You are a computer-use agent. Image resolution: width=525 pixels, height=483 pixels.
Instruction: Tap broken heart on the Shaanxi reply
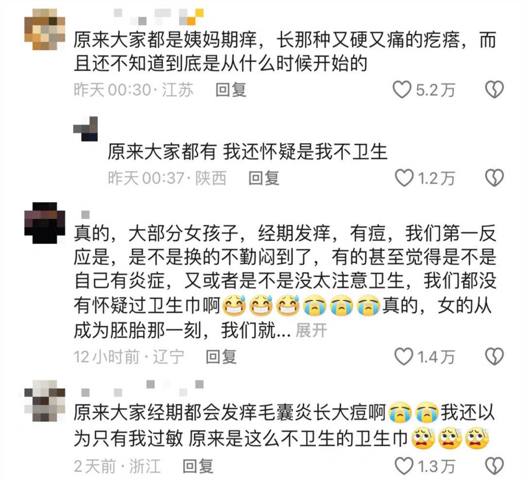[494, 178]
